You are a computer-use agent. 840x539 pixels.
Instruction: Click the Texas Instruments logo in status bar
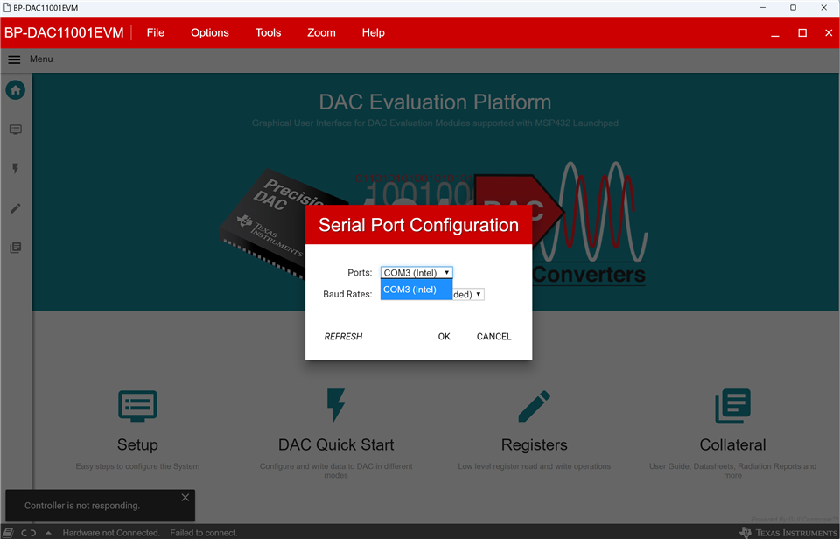point(788,533)
